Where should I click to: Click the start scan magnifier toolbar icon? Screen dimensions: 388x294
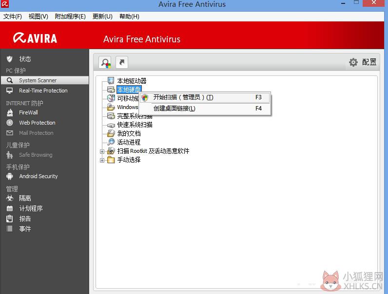point(105,62)
